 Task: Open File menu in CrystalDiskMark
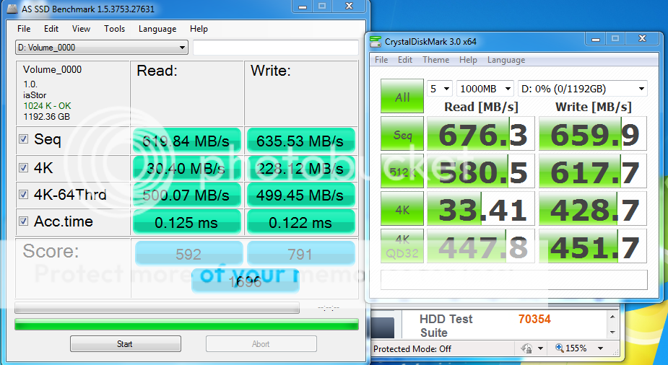point(381,60)
